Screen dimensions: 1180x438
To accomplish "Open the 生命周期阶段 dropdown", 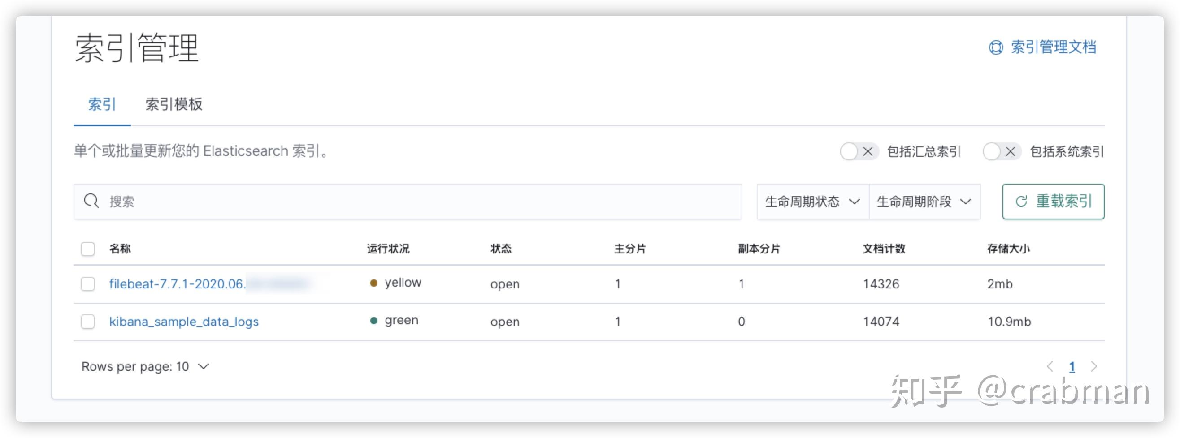I will coord(924,201).
